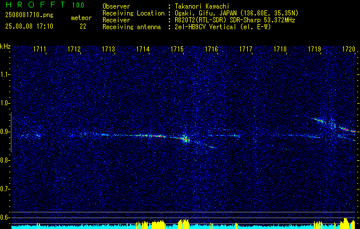
Task: Click the gray vertical bar beside 0.9 kHz
Action: tap(11, 132)
